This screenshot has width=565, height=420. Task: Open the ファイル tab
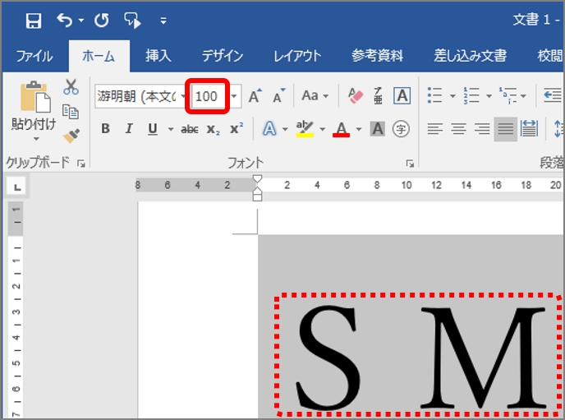click(x=34, y=56)
